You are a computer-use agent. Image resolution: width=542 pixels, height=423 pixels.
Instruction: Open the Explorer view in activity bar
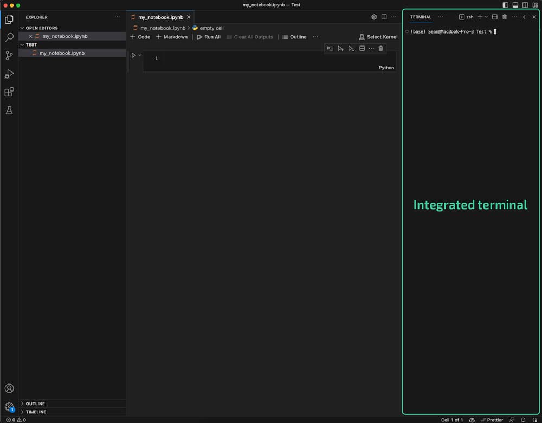pos(9,19)
